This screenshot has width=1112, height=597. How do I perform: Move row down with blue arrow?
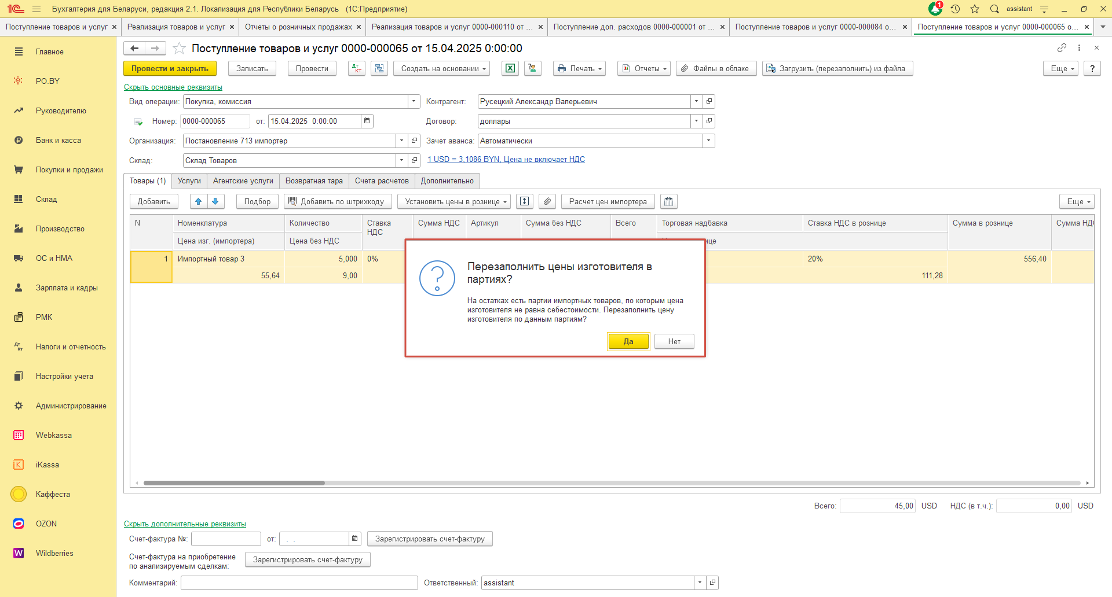[215, 201]
